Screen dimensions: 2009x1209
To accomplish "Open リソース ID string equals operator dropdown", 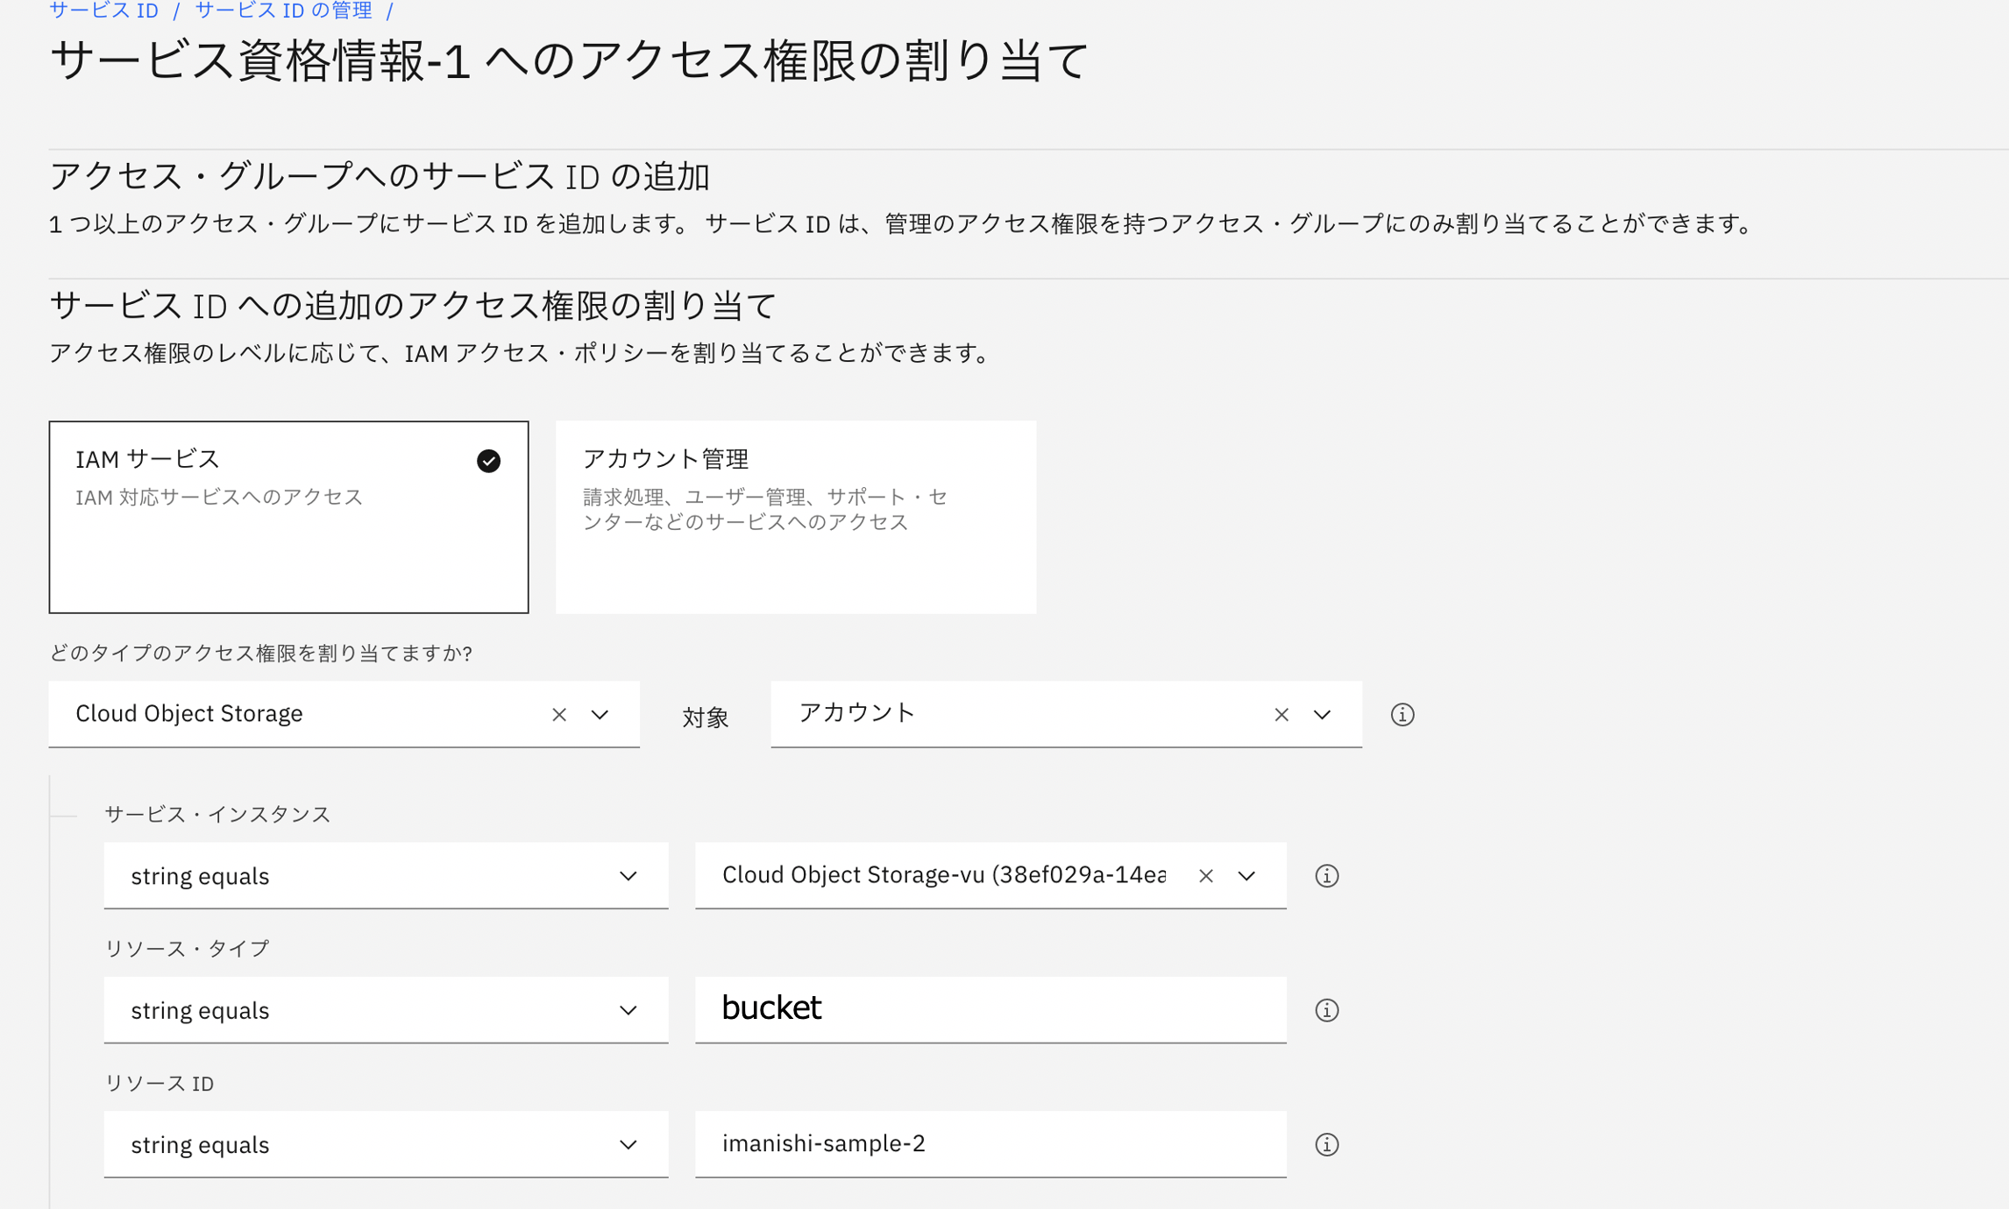I will (x=386, y=1143).
